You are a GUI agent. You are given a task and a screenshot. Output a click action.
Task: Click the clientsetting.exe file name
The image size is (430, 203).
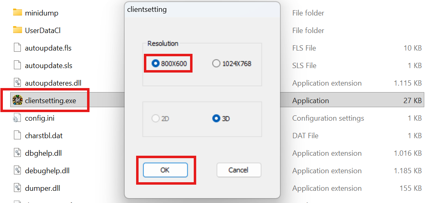[x=50, y=100]
